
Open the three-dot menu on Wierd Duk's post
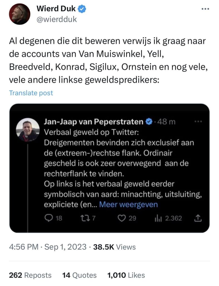pyautogui.click(x=205, y=9)
